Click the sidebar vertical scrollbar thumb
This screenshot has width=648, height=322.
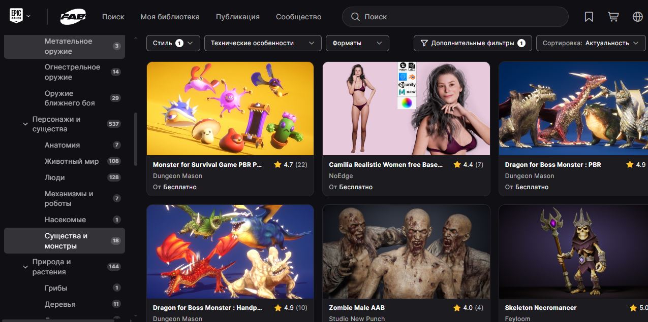135,139
